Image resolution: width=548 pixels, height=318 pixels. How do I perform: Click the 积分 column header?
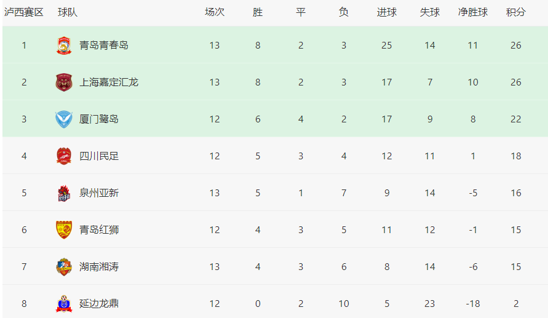point(516,12)
